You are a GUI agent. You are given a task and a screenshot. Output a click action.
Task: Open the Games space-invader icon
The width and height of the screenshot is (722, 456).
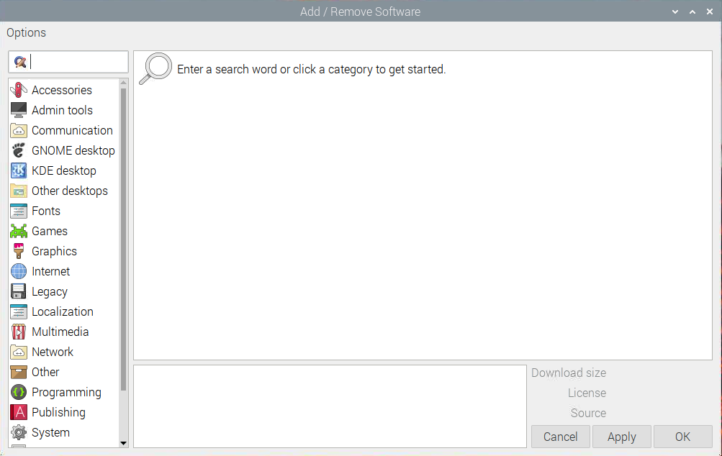pos(19,231)
